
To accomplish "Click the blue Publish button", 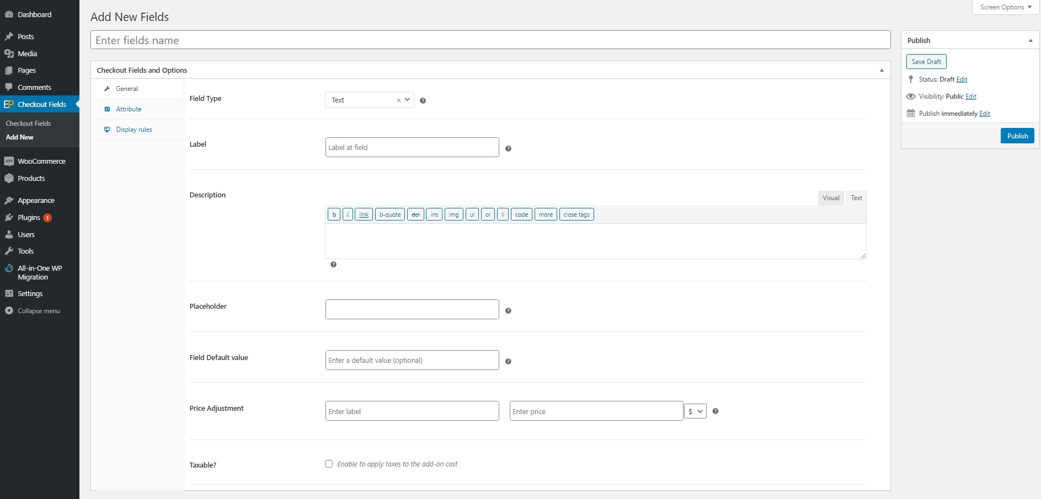I will point(1017,136).
